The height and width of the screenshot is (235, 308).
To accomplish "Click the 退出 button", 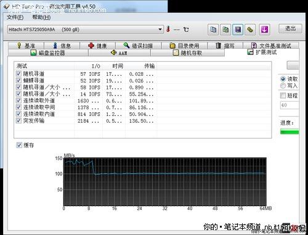I will [290, 28].
